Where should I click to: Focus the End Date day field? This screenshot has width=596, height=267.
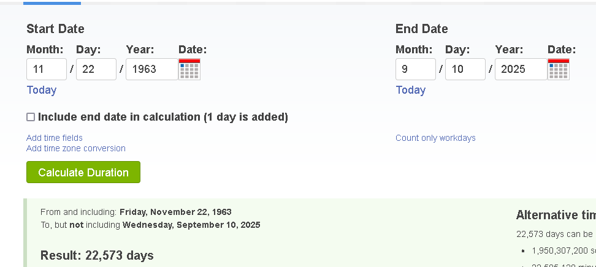click(465, 69)
